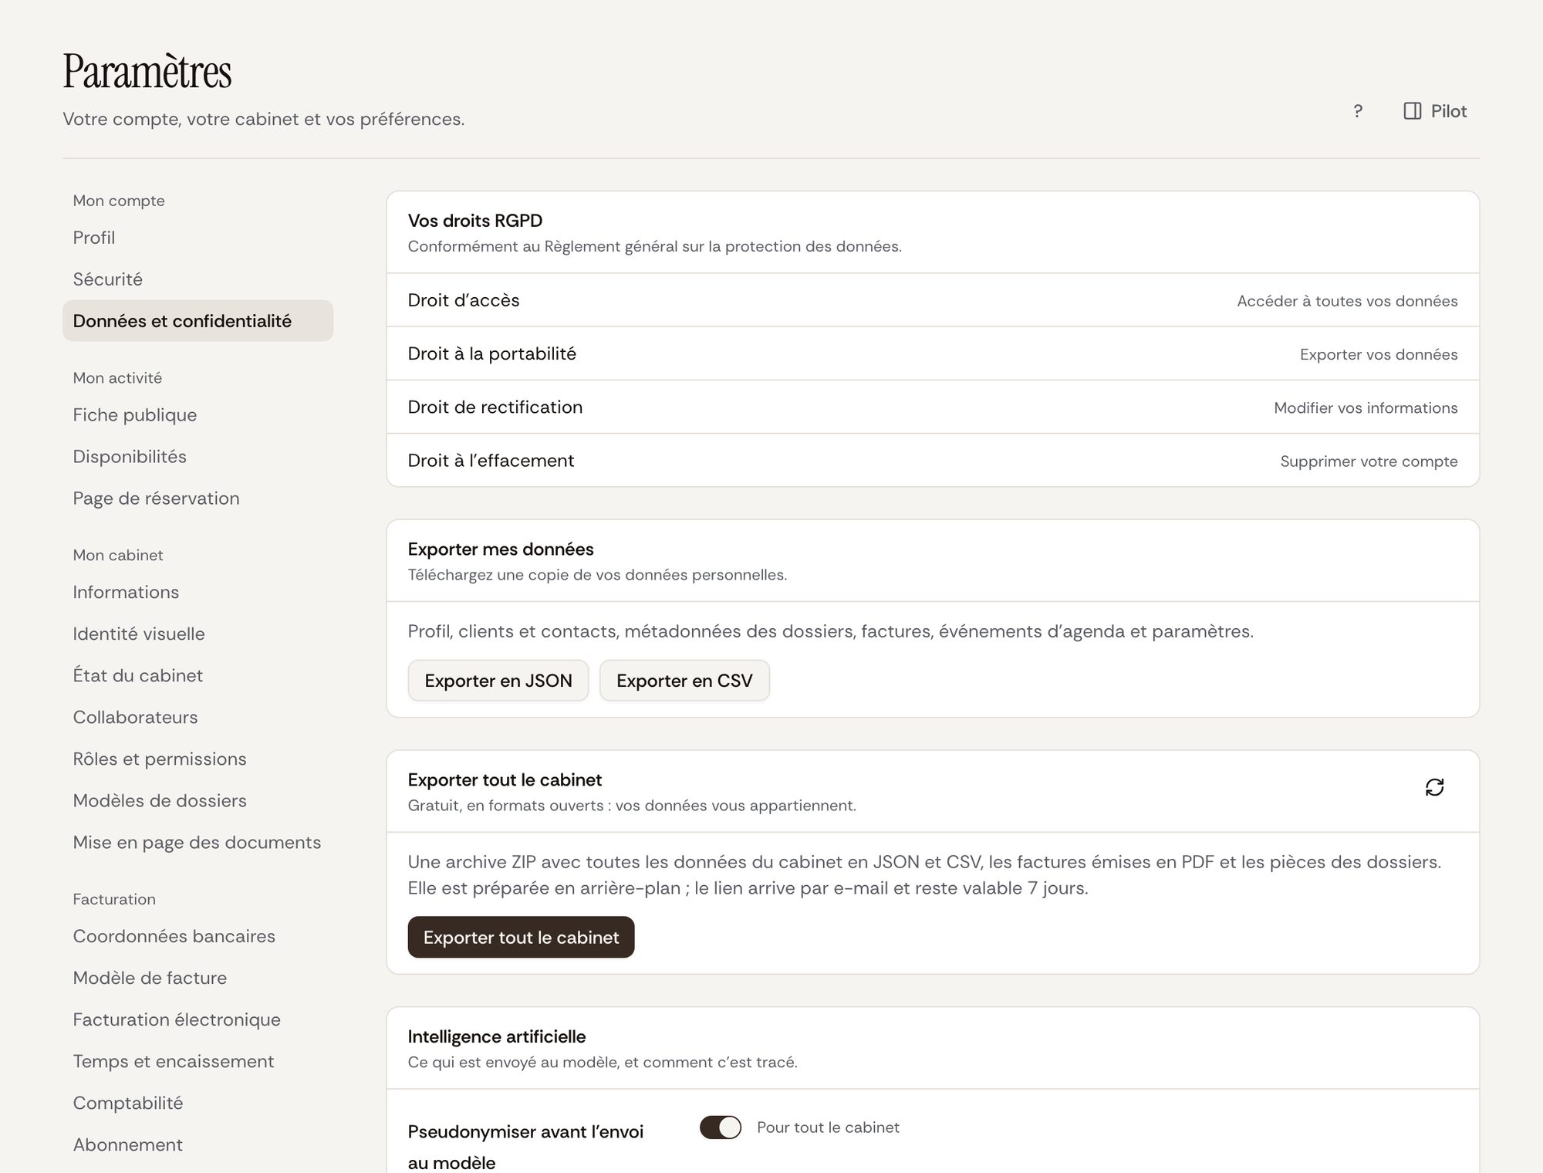The height and width of the screenshot is (1173, 1543).
Task: Open Modèle de facture
Action: coord(198,979)
